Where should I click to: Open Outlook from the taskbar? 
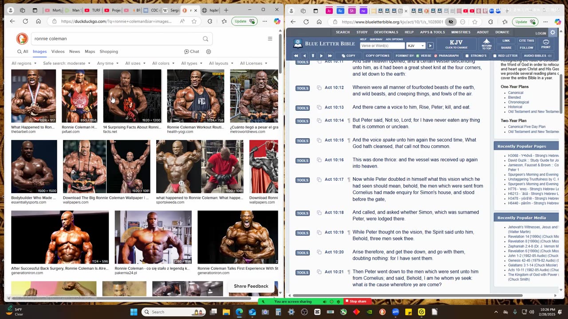(x=252, y=312)
